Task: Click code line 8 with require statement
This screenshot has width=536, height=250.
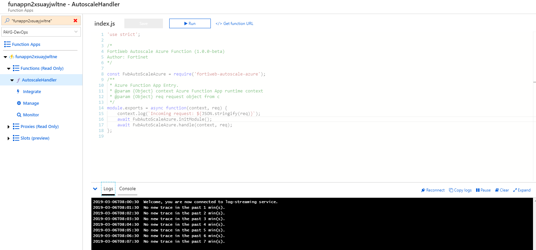Action: tap(186, 74)
